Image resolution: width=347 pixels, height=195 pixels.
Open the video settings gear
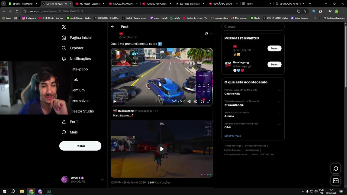196,102
